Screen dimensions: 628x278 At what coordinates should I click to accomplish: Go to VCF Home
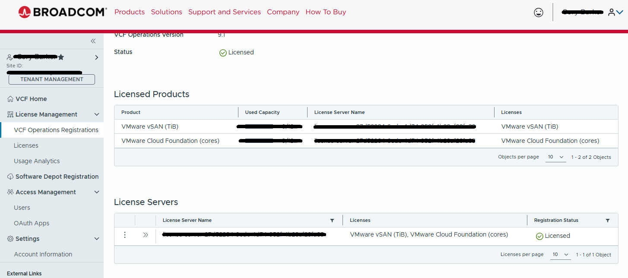(x=31, y=99)
